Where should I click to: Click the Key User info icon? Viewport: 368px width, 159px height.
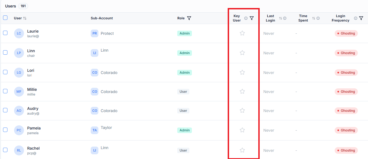click(x=246, y=18)
